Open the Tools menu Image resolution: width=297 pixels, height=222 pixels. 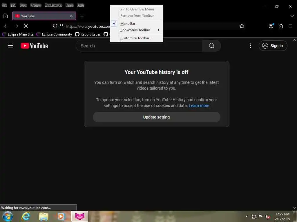(70, 5)
